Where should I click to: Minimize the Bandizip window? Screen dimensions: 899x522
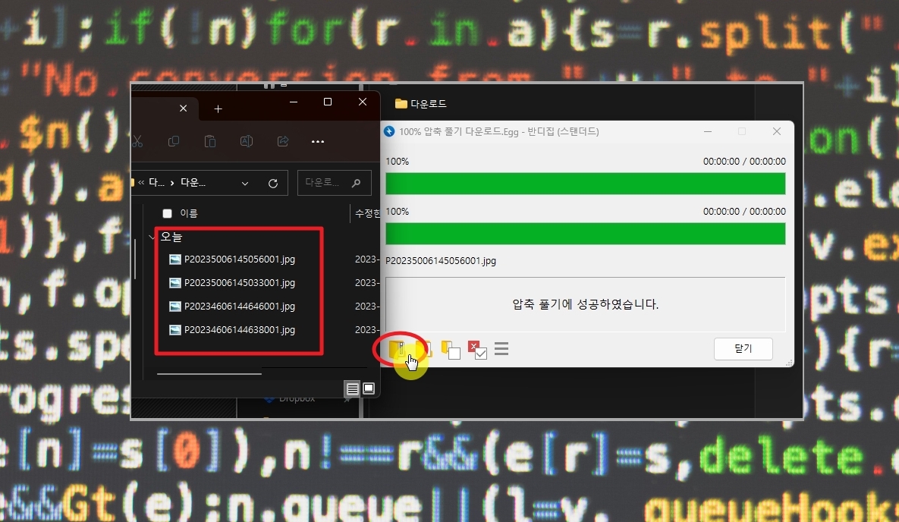click(x=708, y=131)
